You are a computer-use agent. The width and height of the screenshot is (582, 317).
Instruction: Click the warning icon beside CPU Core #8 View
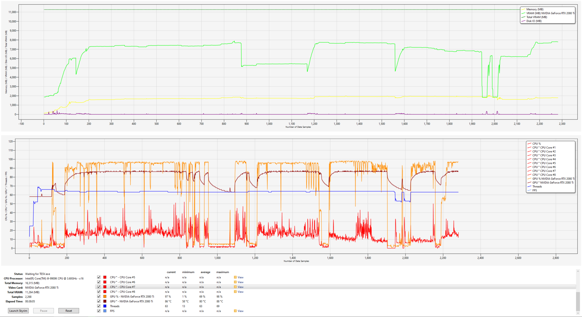(x=235, y=292)
